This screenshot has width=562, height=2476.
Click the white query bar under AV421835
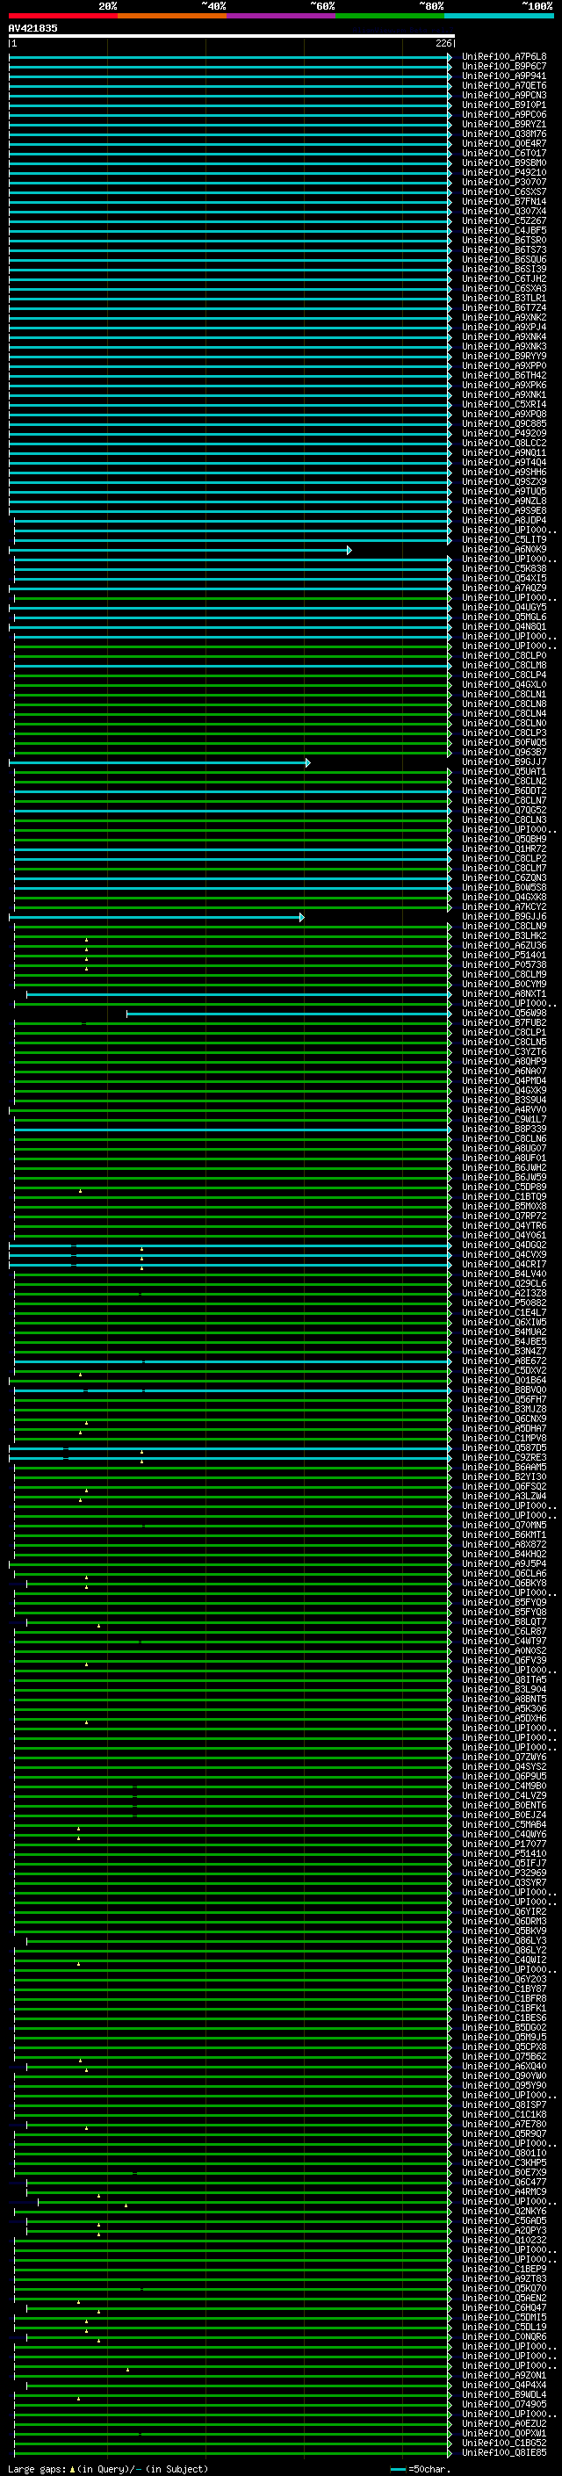click(232, 37)
